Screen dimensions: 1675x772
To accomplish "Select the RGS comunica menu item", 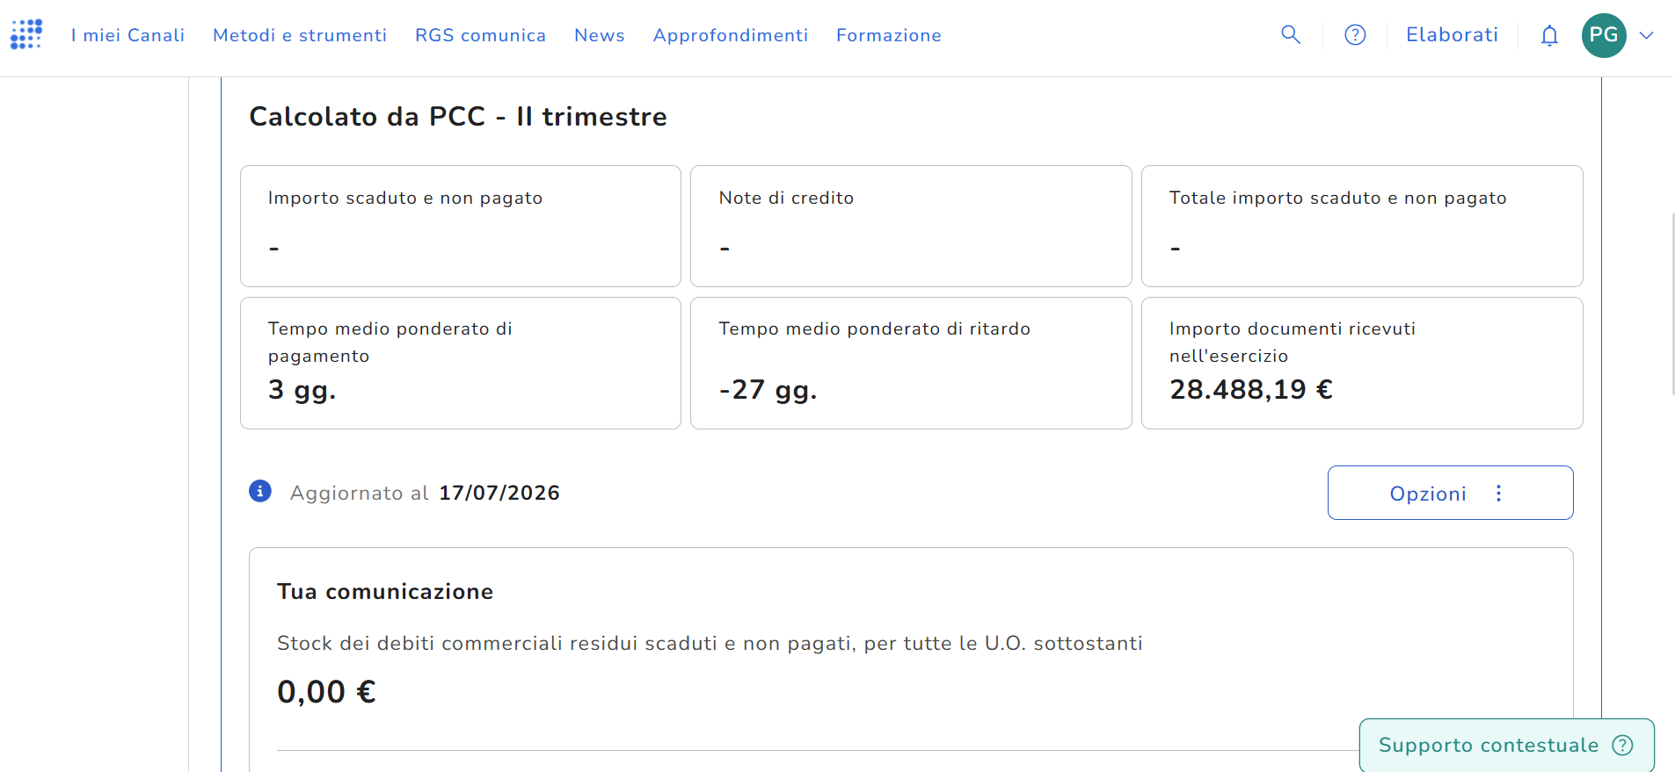I will 480,35.
